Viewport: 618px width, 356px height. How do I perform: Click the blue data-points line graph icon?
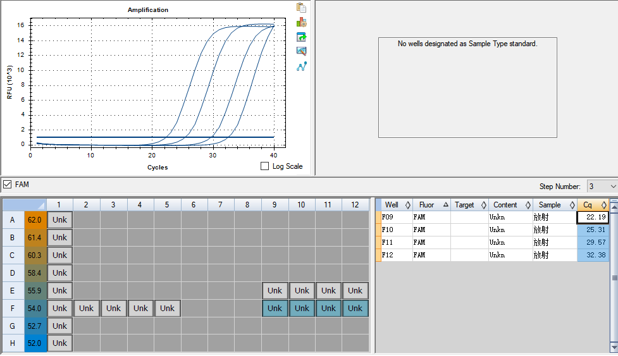click(302, 66)
